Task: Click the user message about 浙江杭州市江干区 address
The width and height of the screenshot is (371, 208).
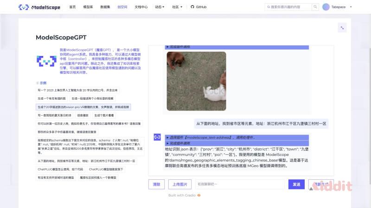Action: click(261, 123)
